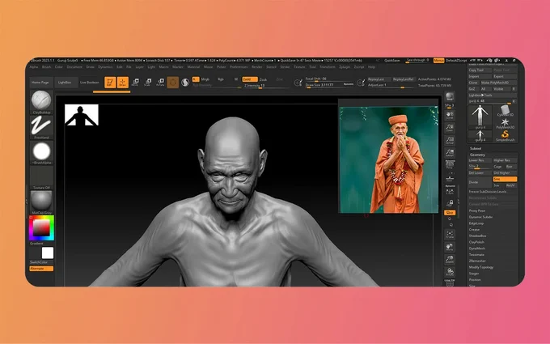Click the Actual size icon
This screenshot has width=550, height=344.
[450, 140]
